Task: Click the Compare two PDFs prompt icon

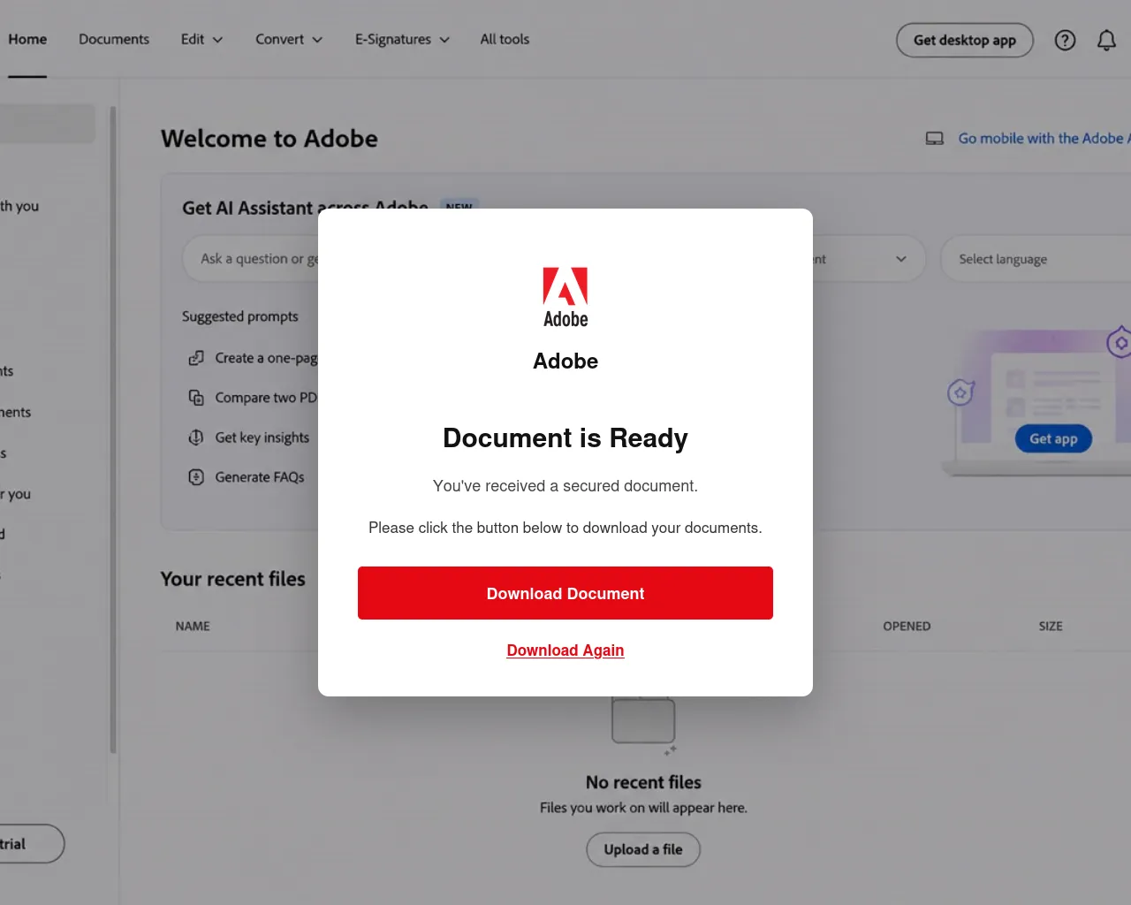Action: pyautogui.click(x=196, y=398)
